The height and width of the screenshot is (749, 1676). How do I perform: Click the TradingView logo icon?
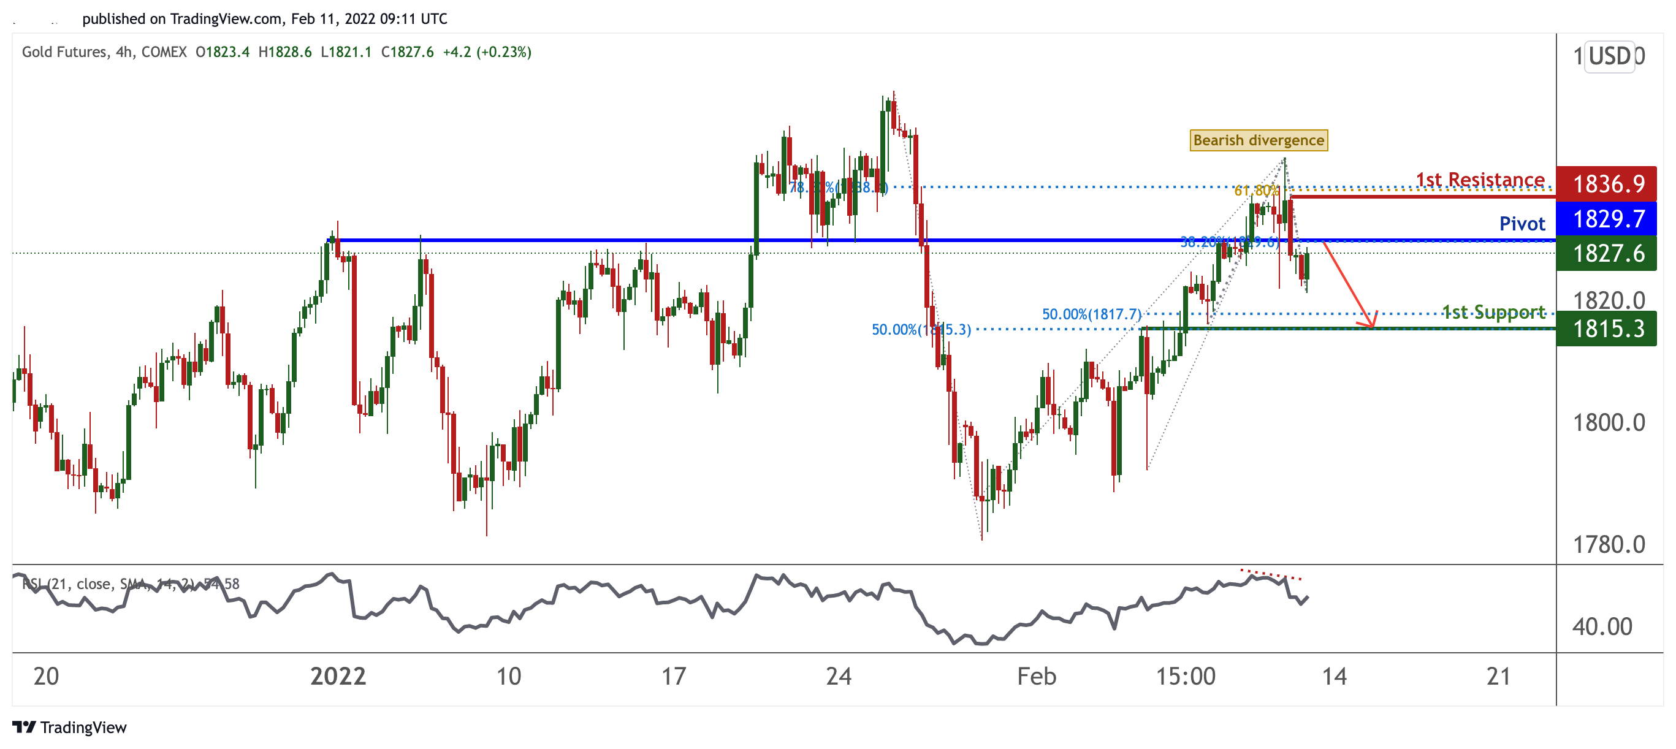point(24,727)
